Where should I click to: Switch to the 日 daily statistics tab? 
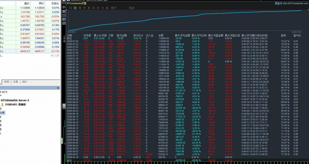click(x=75, y=8)
